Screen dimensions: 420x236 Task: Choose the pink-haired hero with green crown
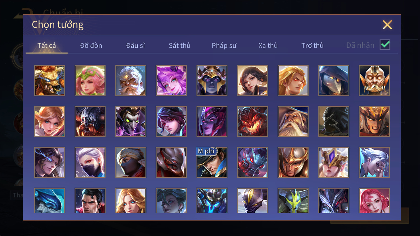click(x=90, y=81)
